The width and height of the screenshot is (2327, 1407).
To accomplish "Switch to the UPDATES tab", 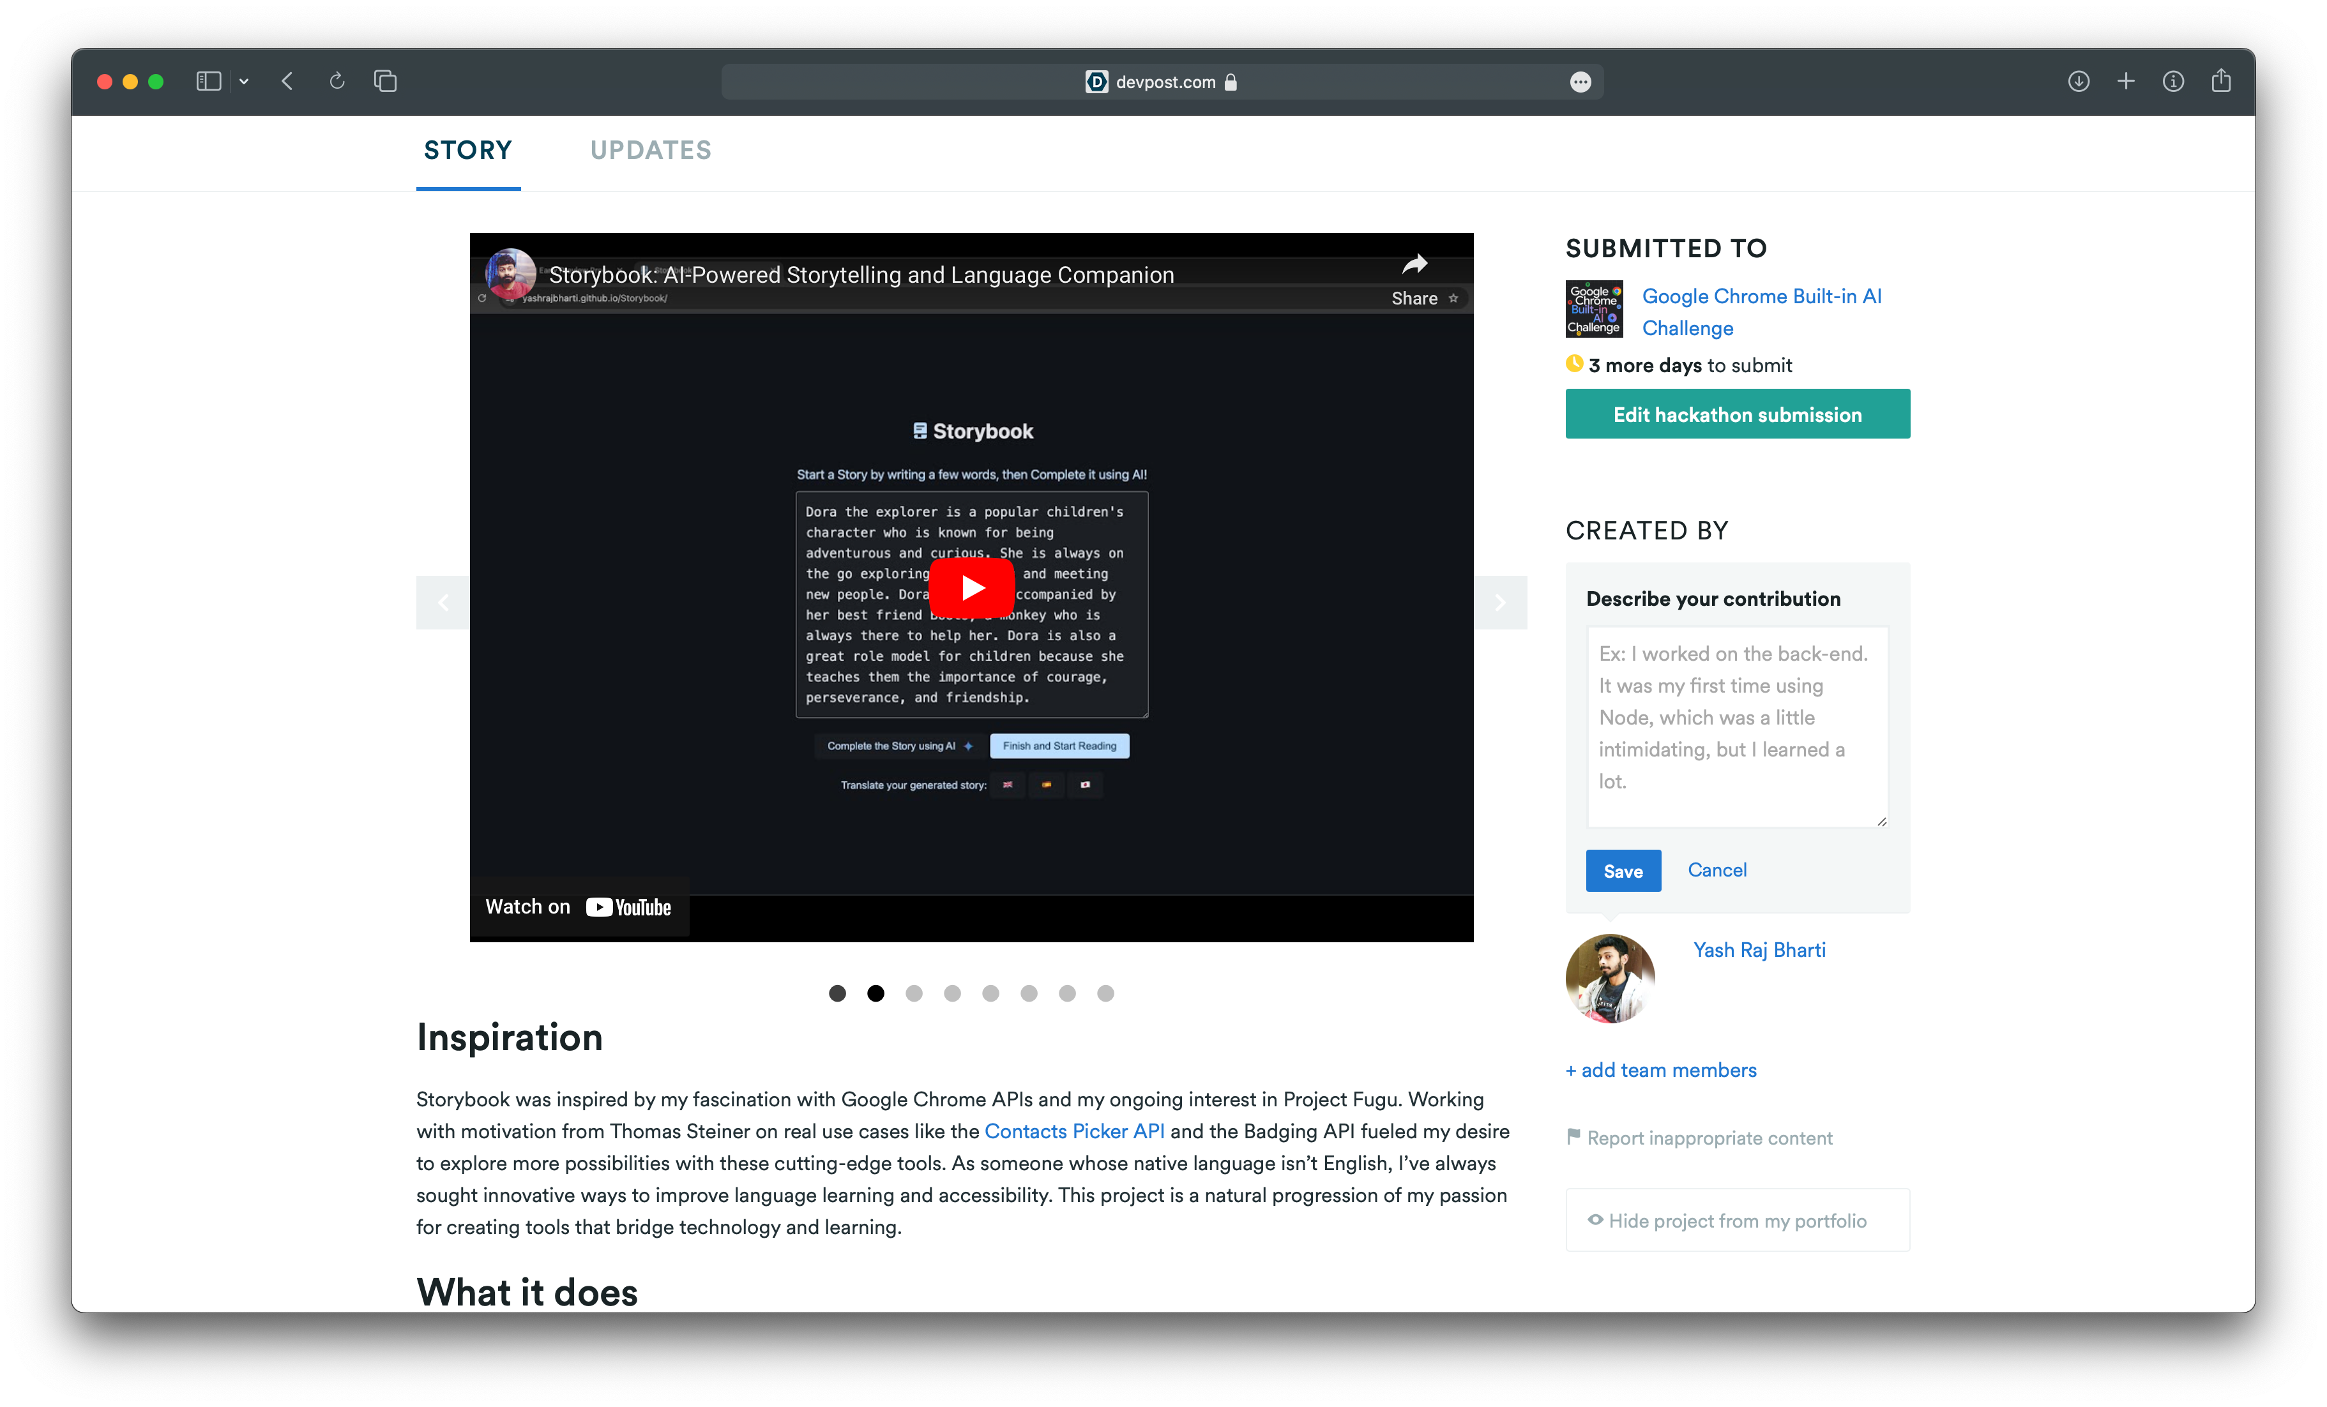I will coord(651,150).
